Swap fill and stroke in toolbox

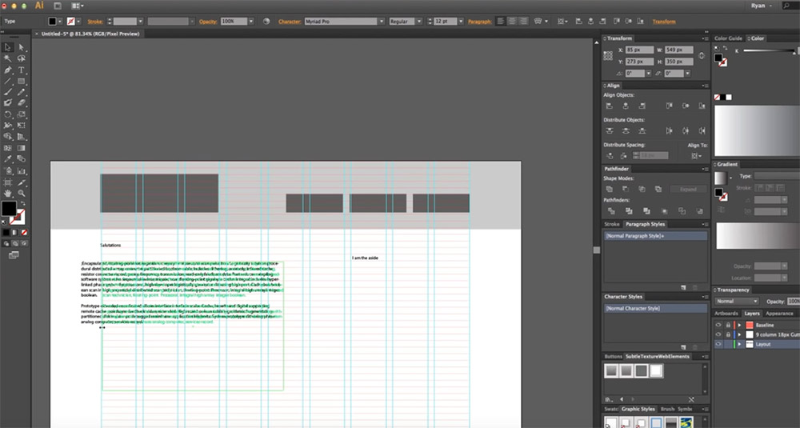coord(22,203)
